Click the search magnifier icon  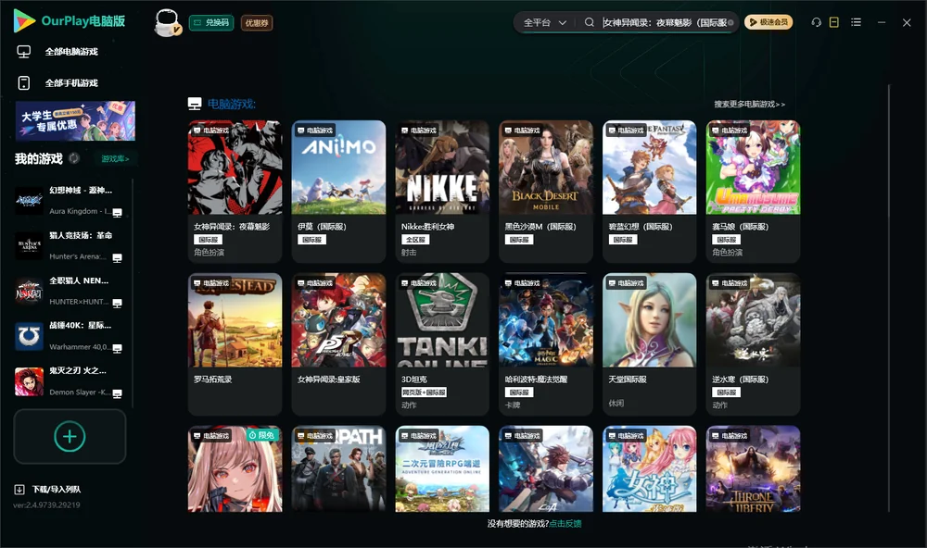point(589,22)
